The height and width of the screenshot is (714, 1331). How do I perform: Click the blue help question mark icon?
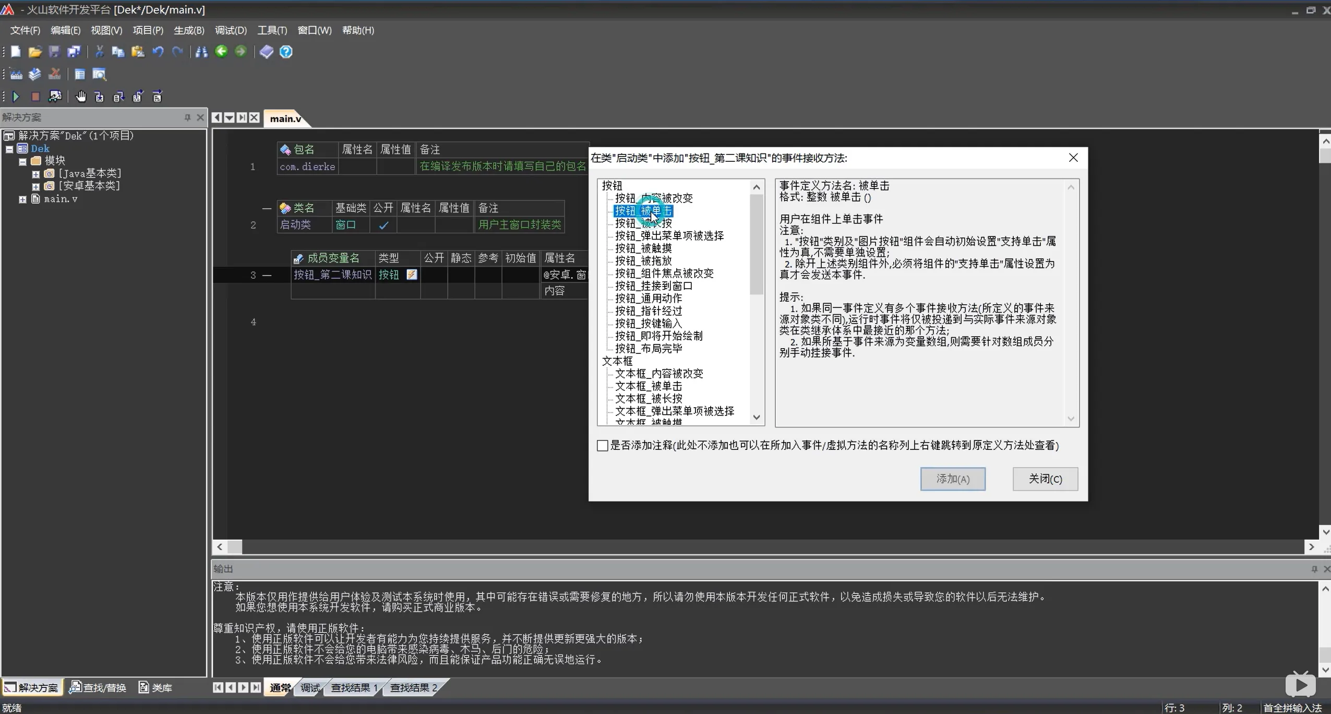point(286,52)
